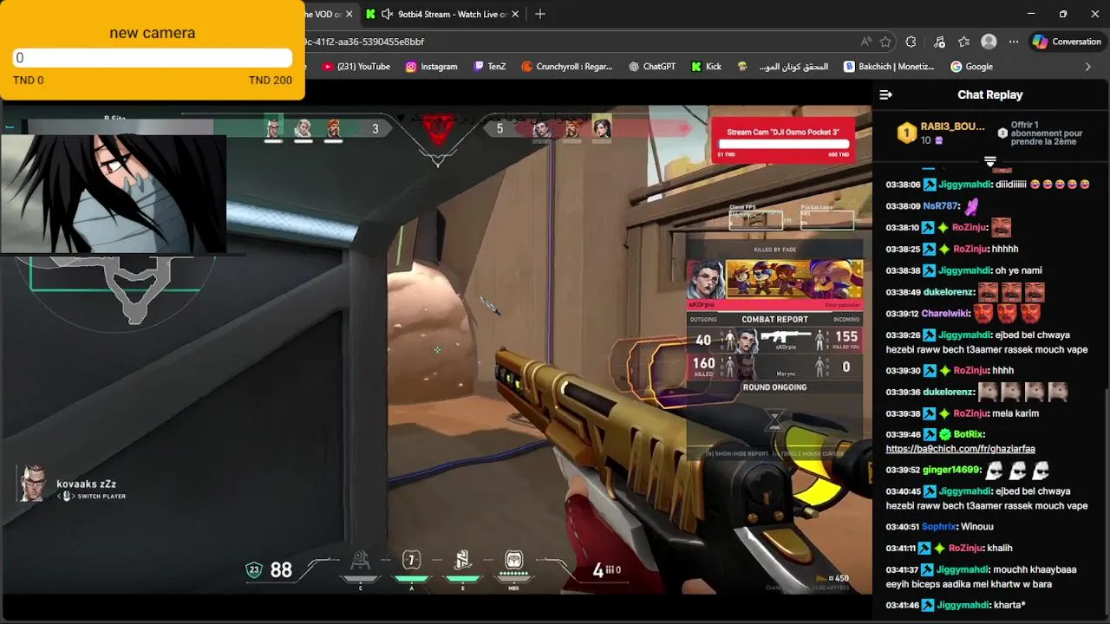Switch to the 9otbi4 Stream tab
This screenshot has height=624, width=1110.
[444, 14]
